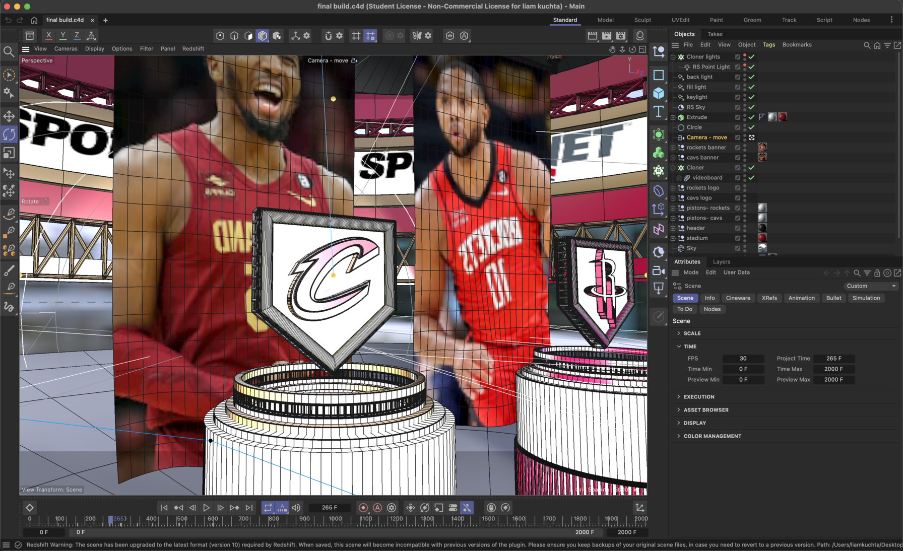
Task: Toggle Z axis lock
Action: tap(77, 36)
